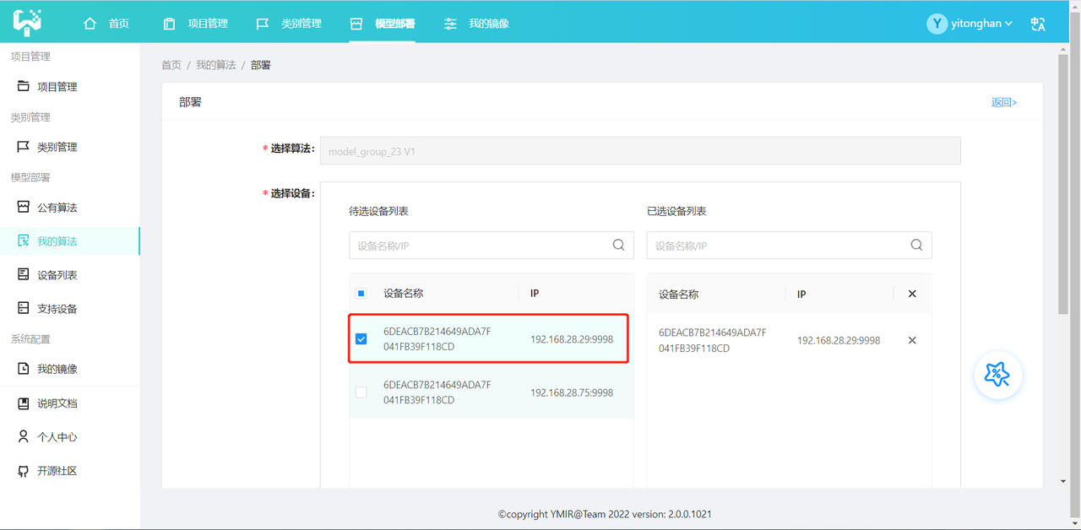
Task: Open 设备列表 in the sidebar
Action: (x=57, y=275)
